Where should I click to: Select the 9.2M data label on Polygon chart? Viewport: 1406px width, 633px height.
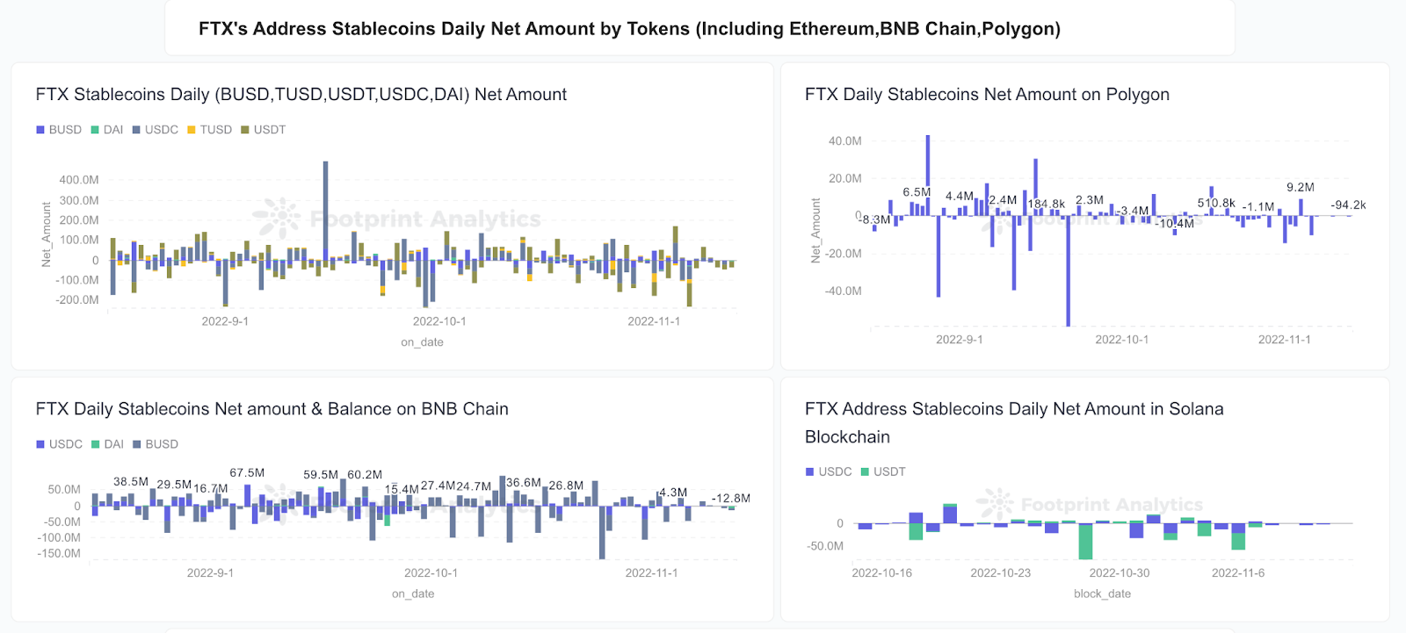click(1300, 188)
